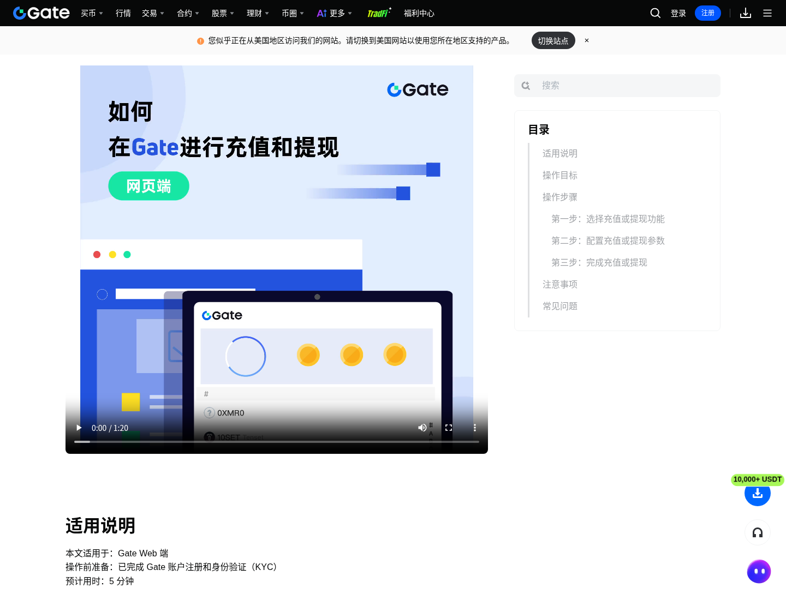Viewport: 786px width, 600px height.
Task: Click the search icon in sidebar search
Action: pyautogui.click(x=526, y=86)
